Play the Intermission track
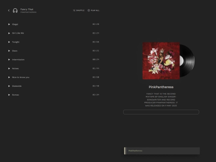This screenshot has height=162, width=216. (x=9, y=60)
